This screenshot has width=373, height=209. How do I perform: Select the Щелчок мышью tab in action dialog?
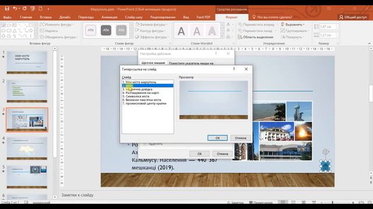pyautogui.click(x=153, y=63)
